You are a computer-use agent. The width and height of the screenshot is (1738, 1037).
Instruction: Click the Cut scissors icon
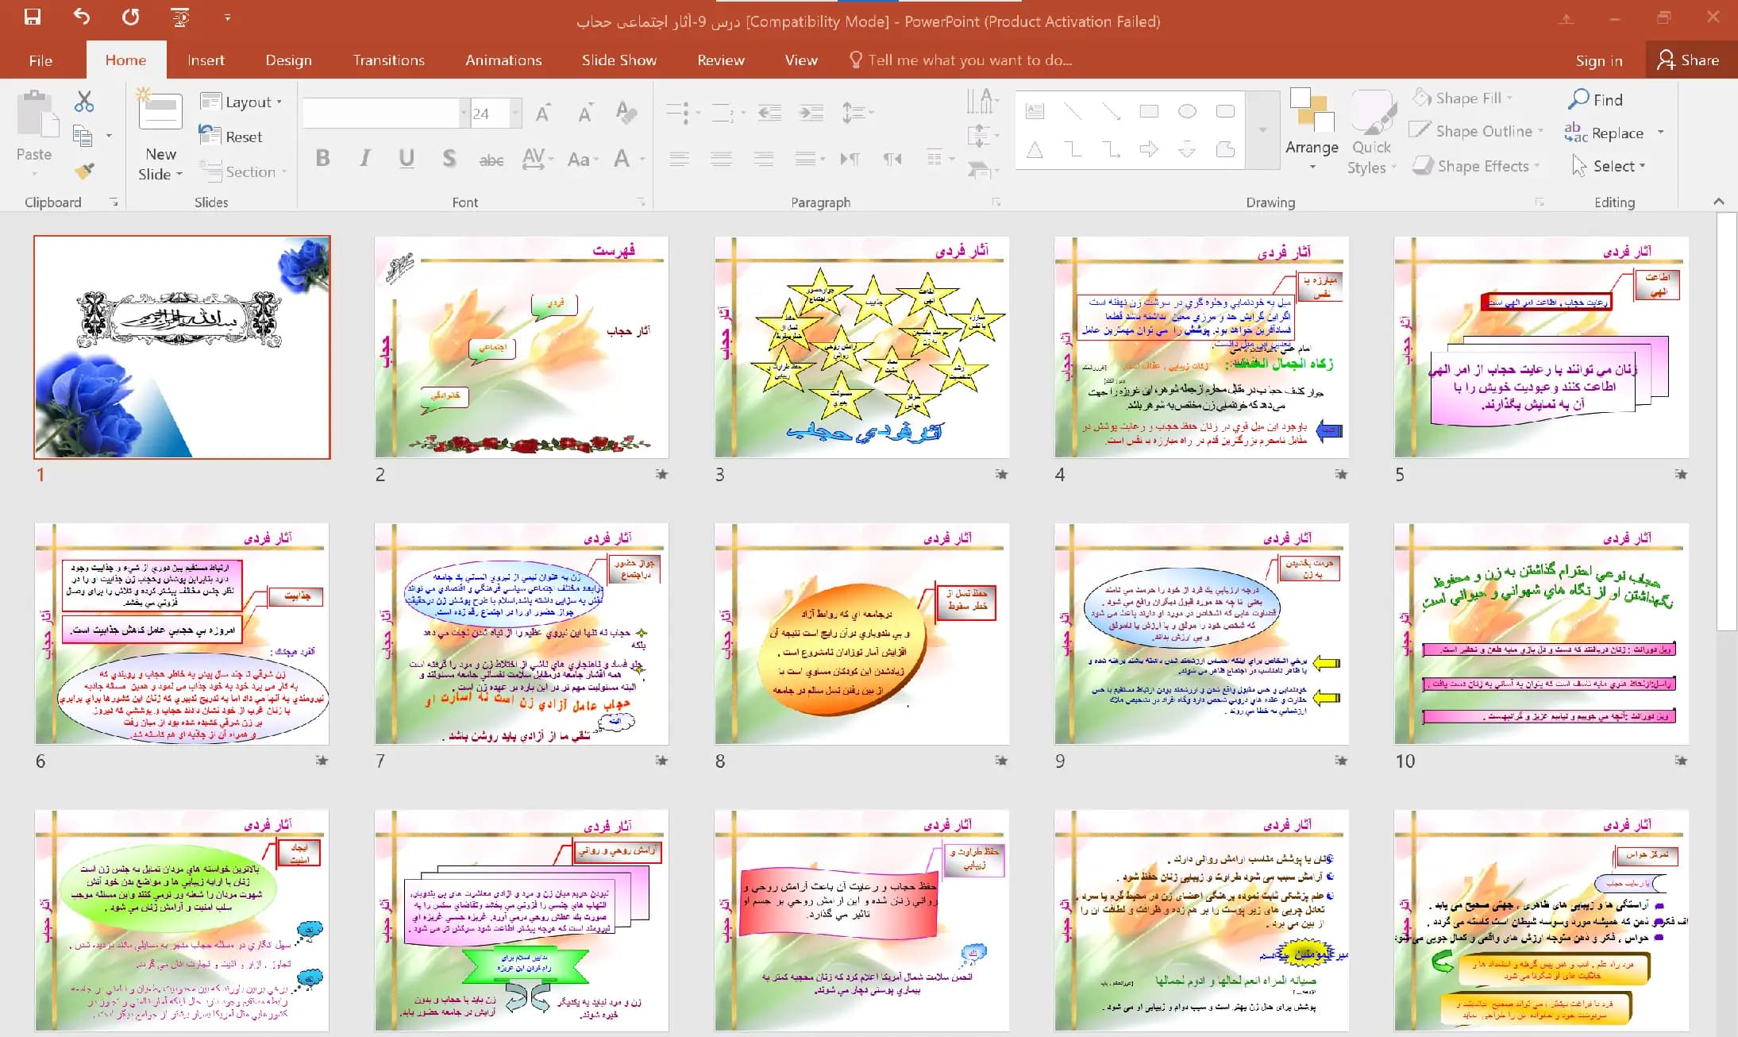84,101
